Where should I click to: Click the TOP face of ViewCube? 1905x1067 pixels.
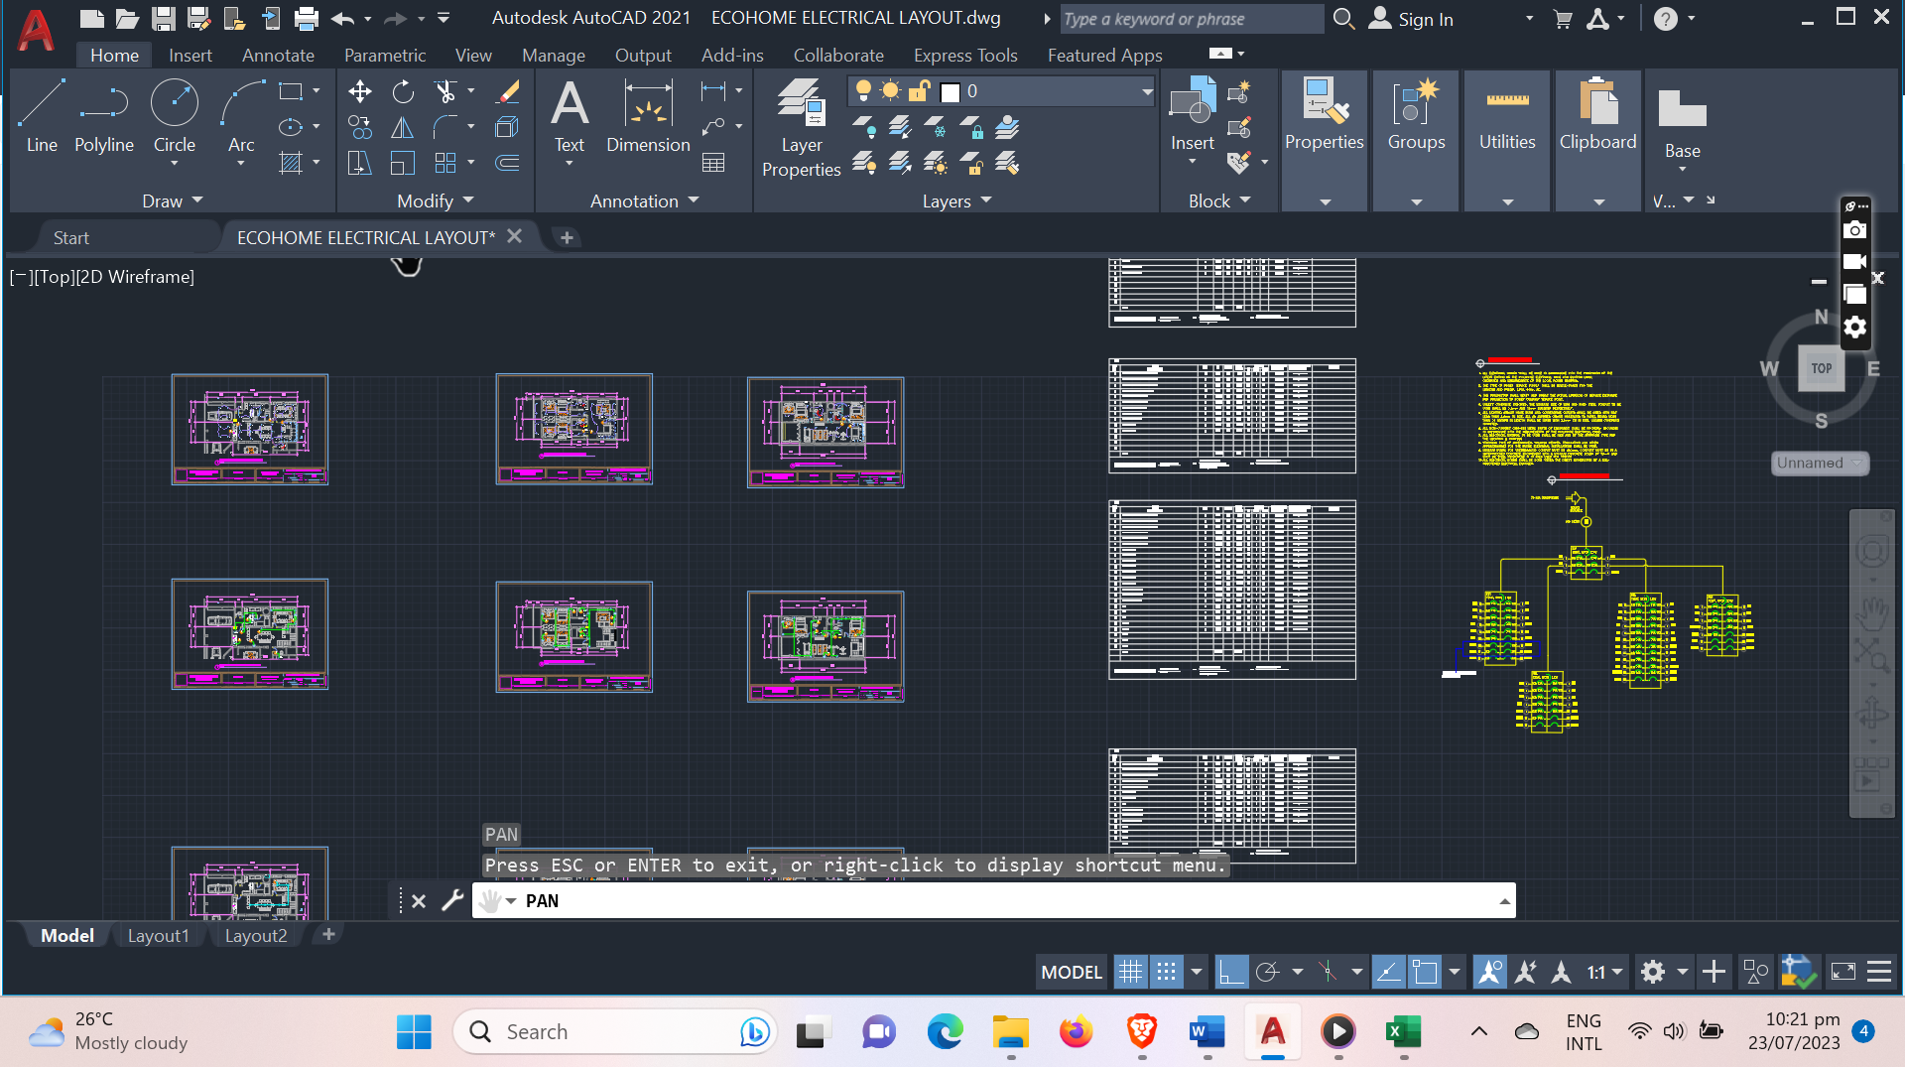coord(1821,368)
